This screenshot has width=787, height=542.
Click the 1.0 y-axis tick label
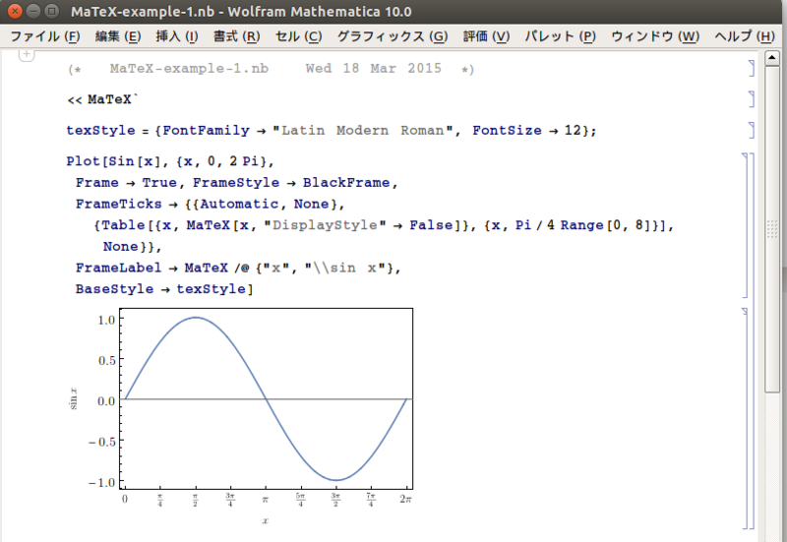point(106,320)
